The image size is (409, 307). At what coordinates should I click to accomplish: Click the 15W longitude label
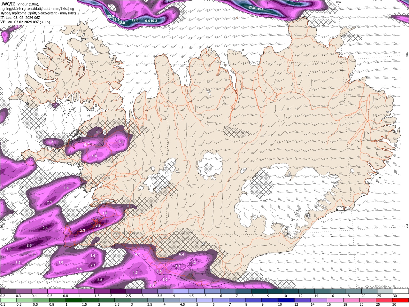tap(339, 2)
